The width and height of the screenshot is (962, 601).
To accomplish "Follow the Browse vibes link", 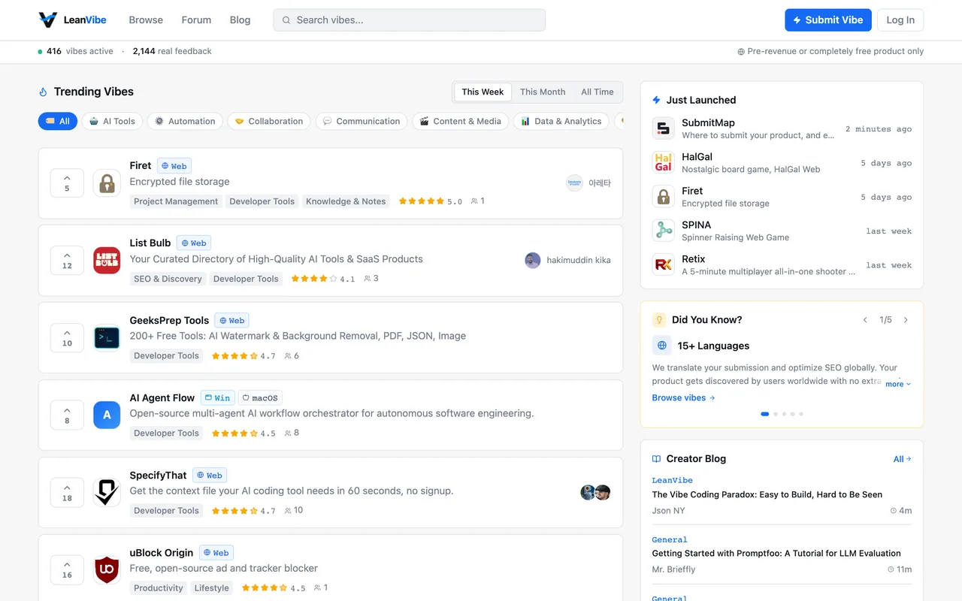I will (x=683, y=398).
